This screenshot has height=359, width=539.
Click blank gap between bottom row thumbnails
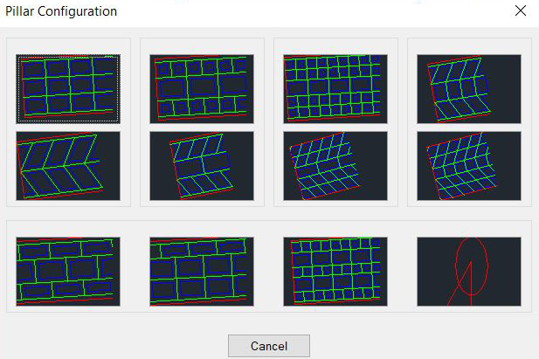pos(135,271)
